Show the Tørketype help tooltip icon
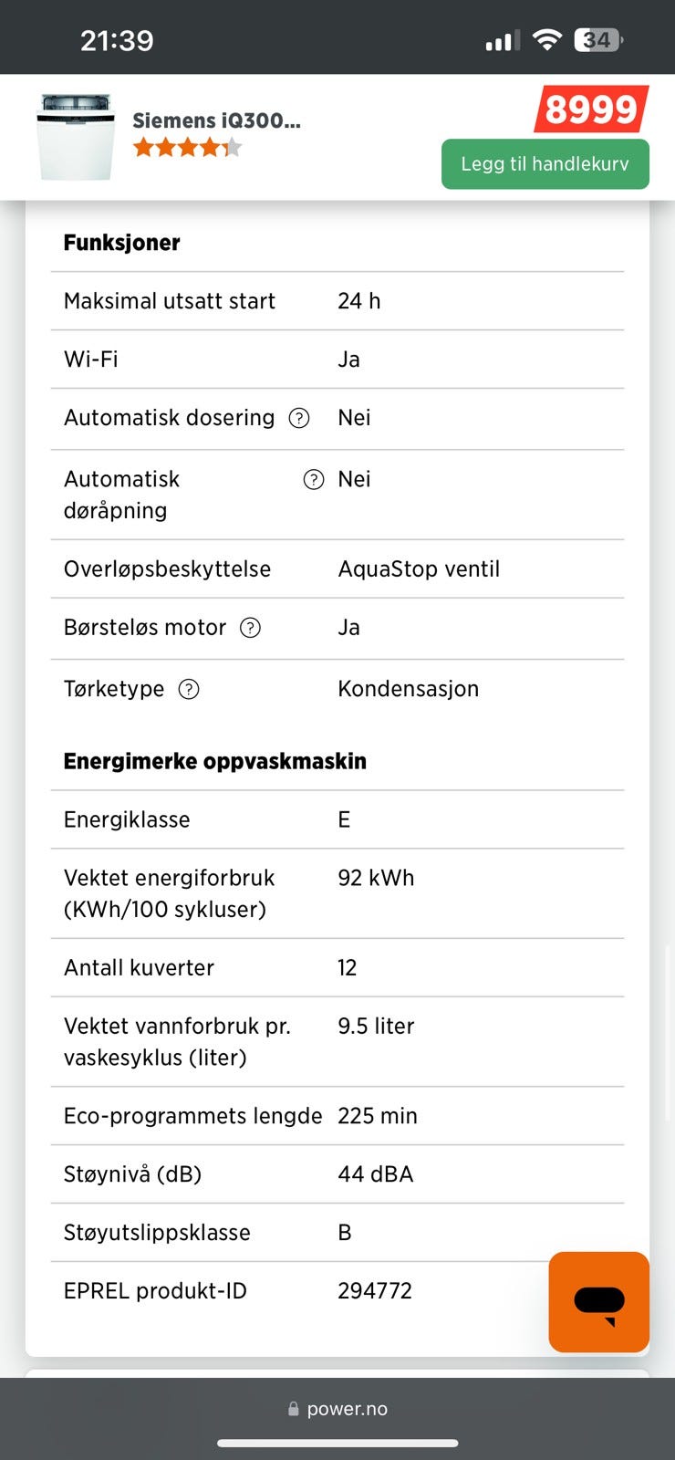This screenshot has height=1460, width=675. click(189, 689)
